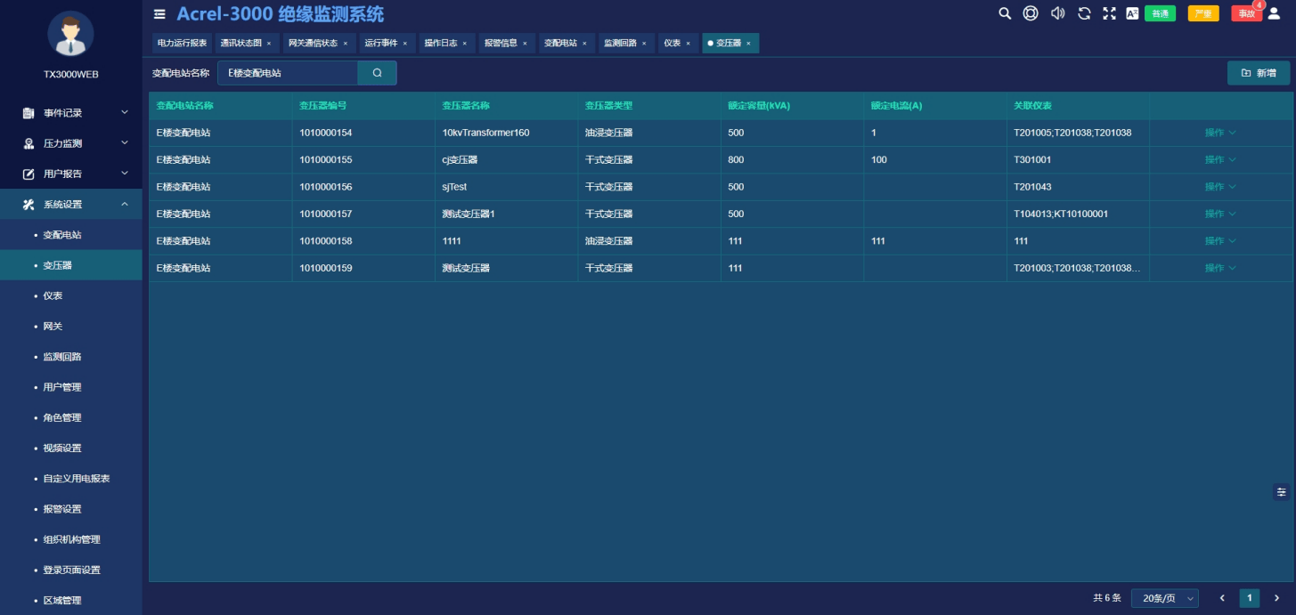The width and height of the screenshot is (1296, 615).
Task: Enter fullscreen with the expand icon
Action: point(1109,13)
